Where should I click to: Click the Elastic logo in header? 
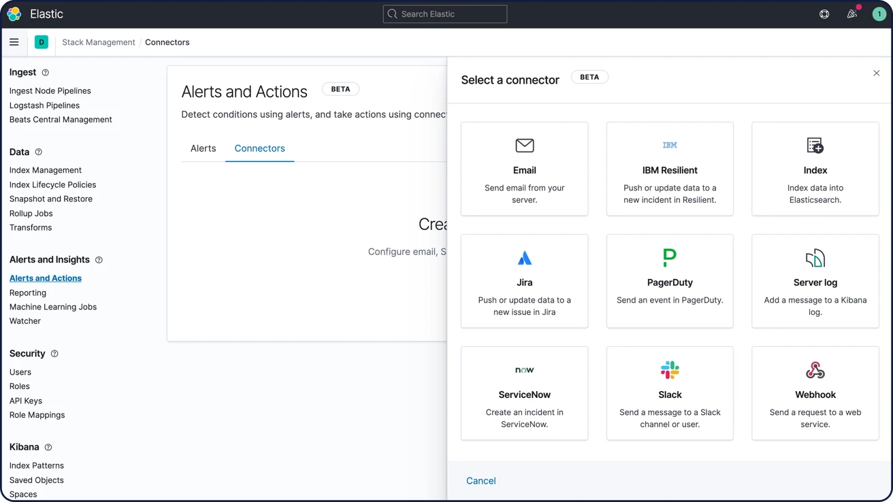pos(14,14)
